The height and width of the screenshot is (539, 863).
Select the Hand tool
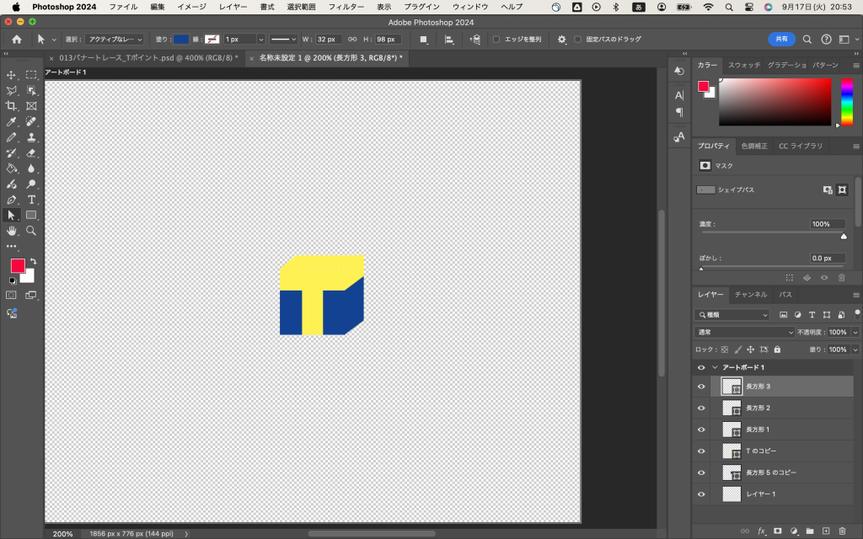pos(12,230)
